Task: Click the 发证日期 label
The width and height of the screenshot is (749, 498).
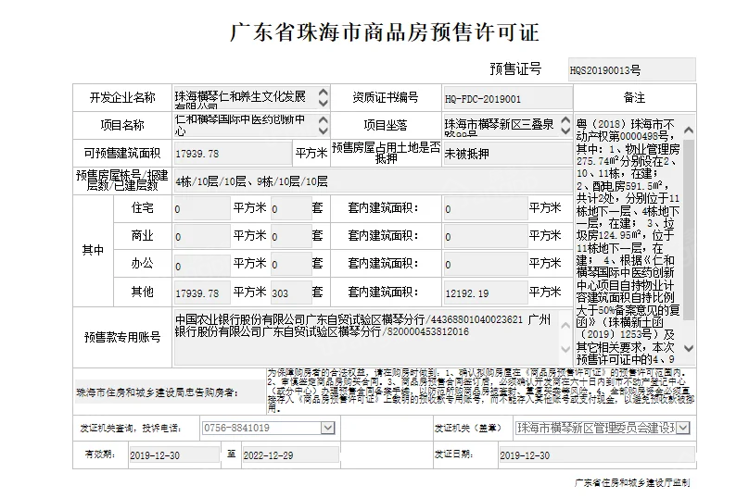Action: [453, 454]
